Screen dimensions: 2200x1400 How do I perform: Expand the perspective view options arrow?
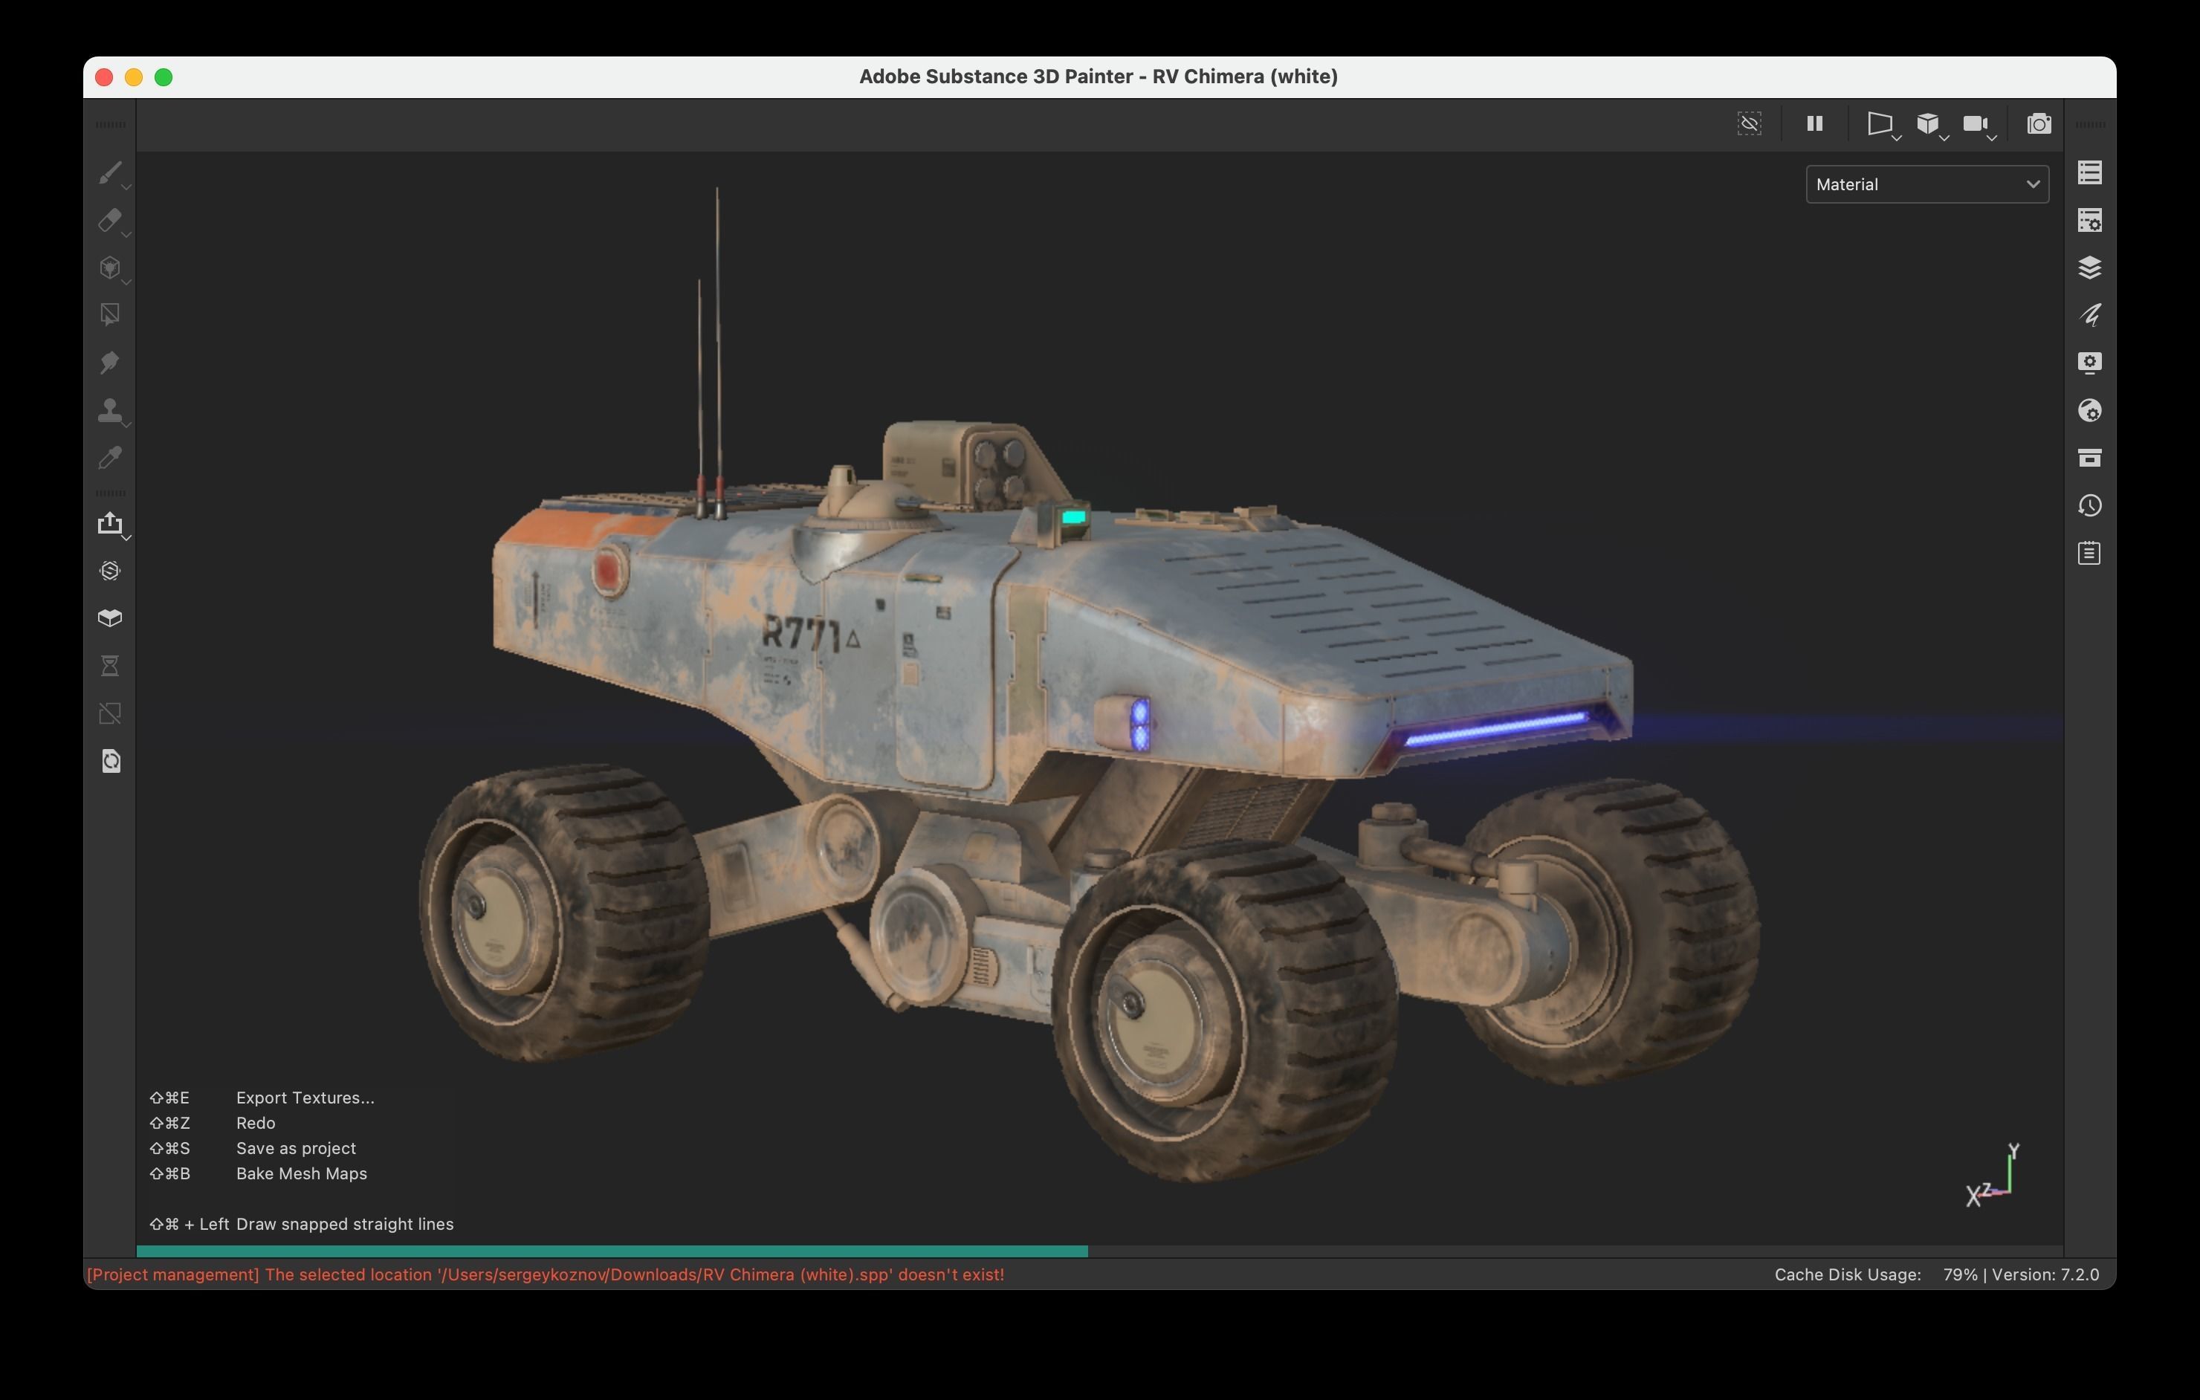(1897, 138)
